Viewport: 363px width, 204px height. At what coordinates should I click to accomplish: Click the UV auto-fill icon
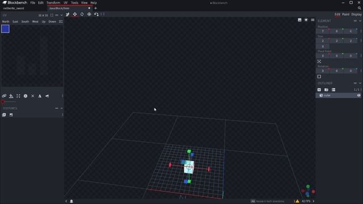11,96
